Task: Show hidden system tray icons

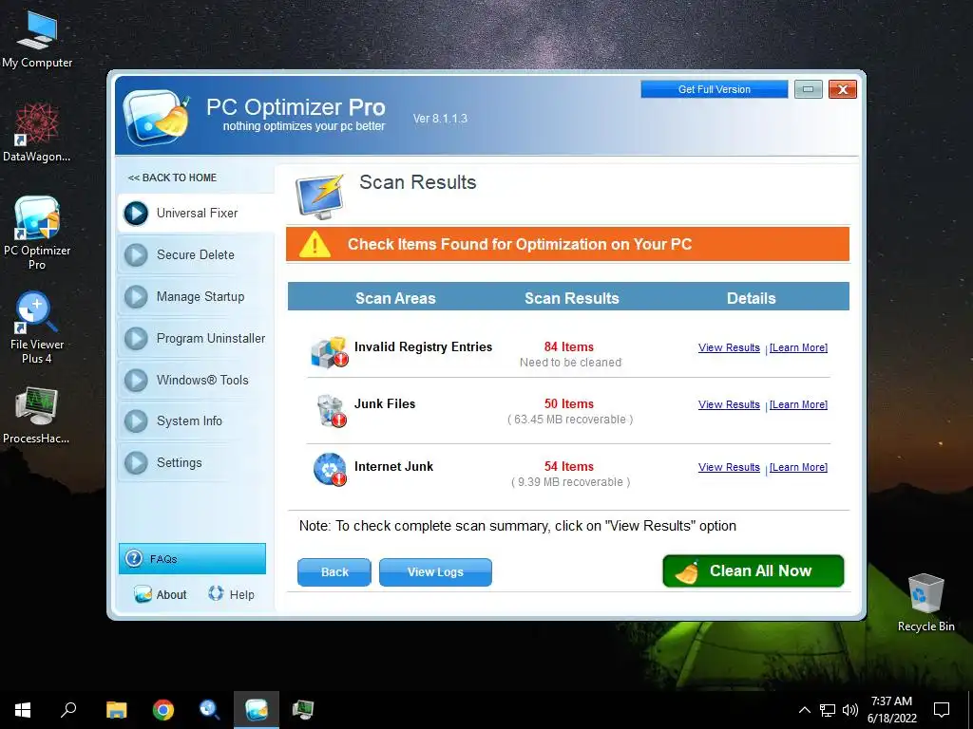Action: pos(804,710)
